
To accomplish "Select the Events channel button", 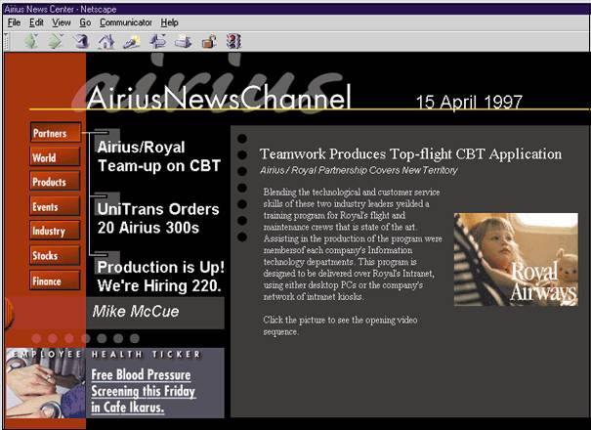I will 55,206.
